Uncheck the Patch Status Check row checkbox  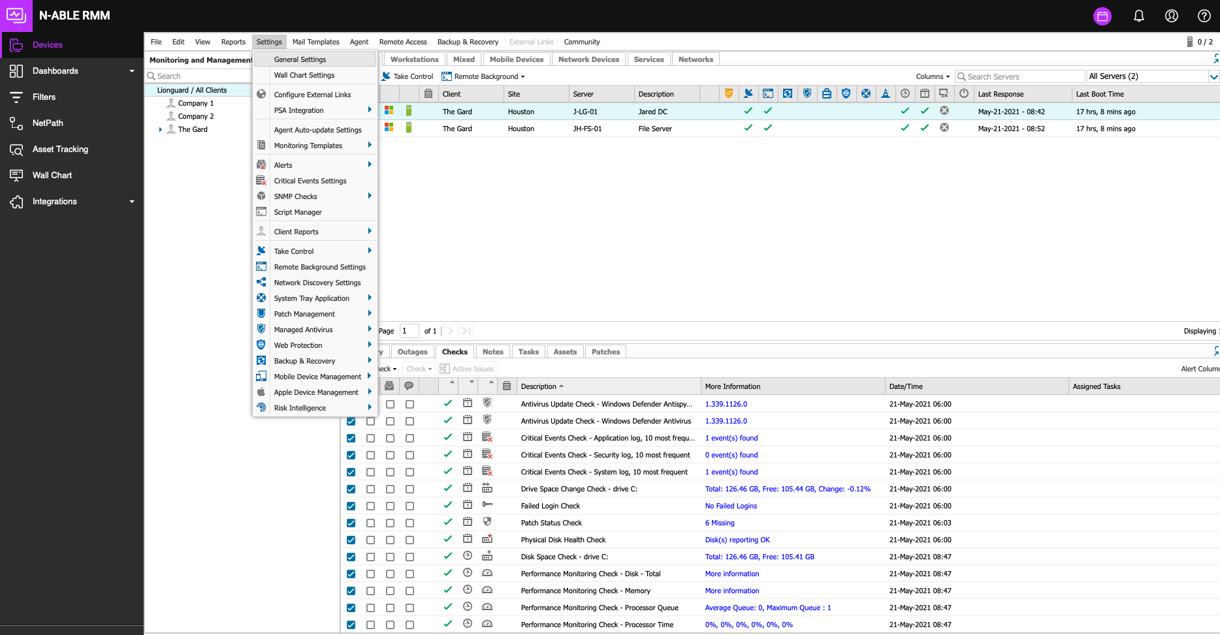coord(351,523)
